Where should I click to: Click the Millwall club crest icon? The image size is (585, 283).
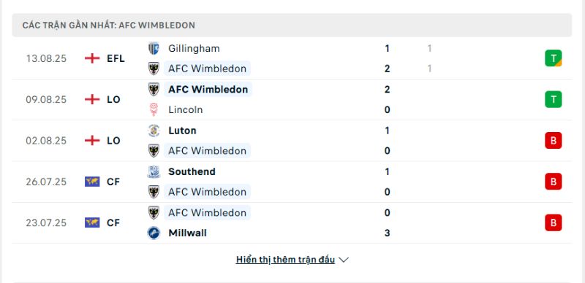154,233
